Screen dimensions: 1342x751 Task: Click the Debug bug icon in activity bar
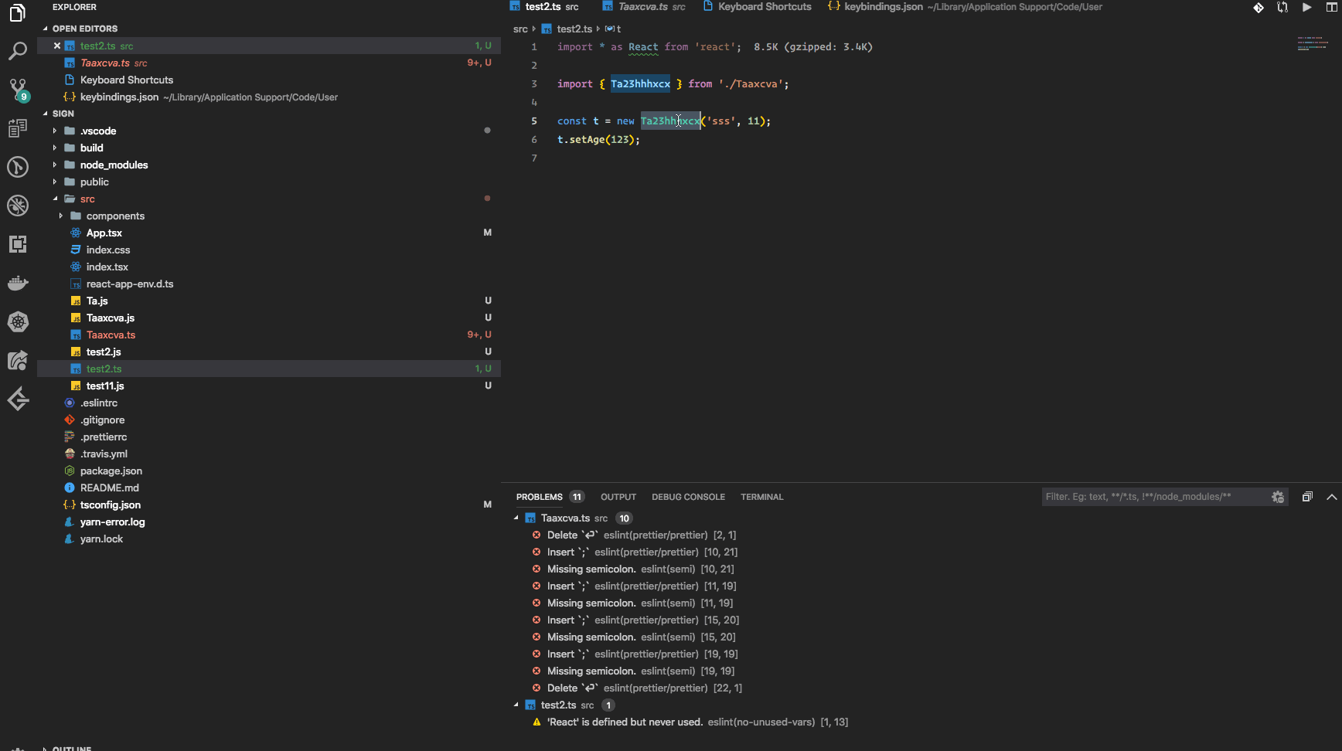[18, 206]
